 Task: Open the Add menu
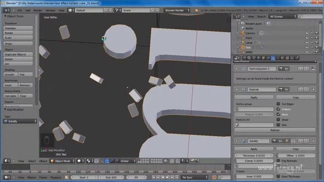28,10
